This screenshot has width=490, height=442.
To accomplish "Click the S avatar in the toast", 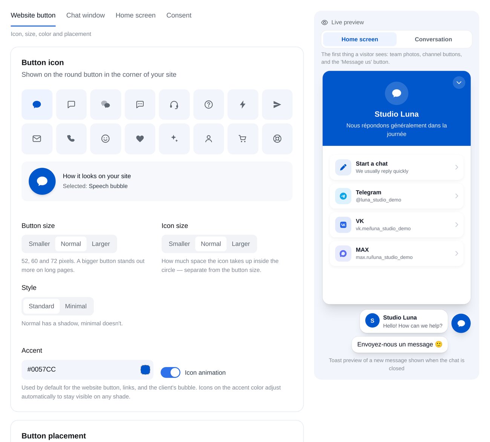I will point(372,321).
